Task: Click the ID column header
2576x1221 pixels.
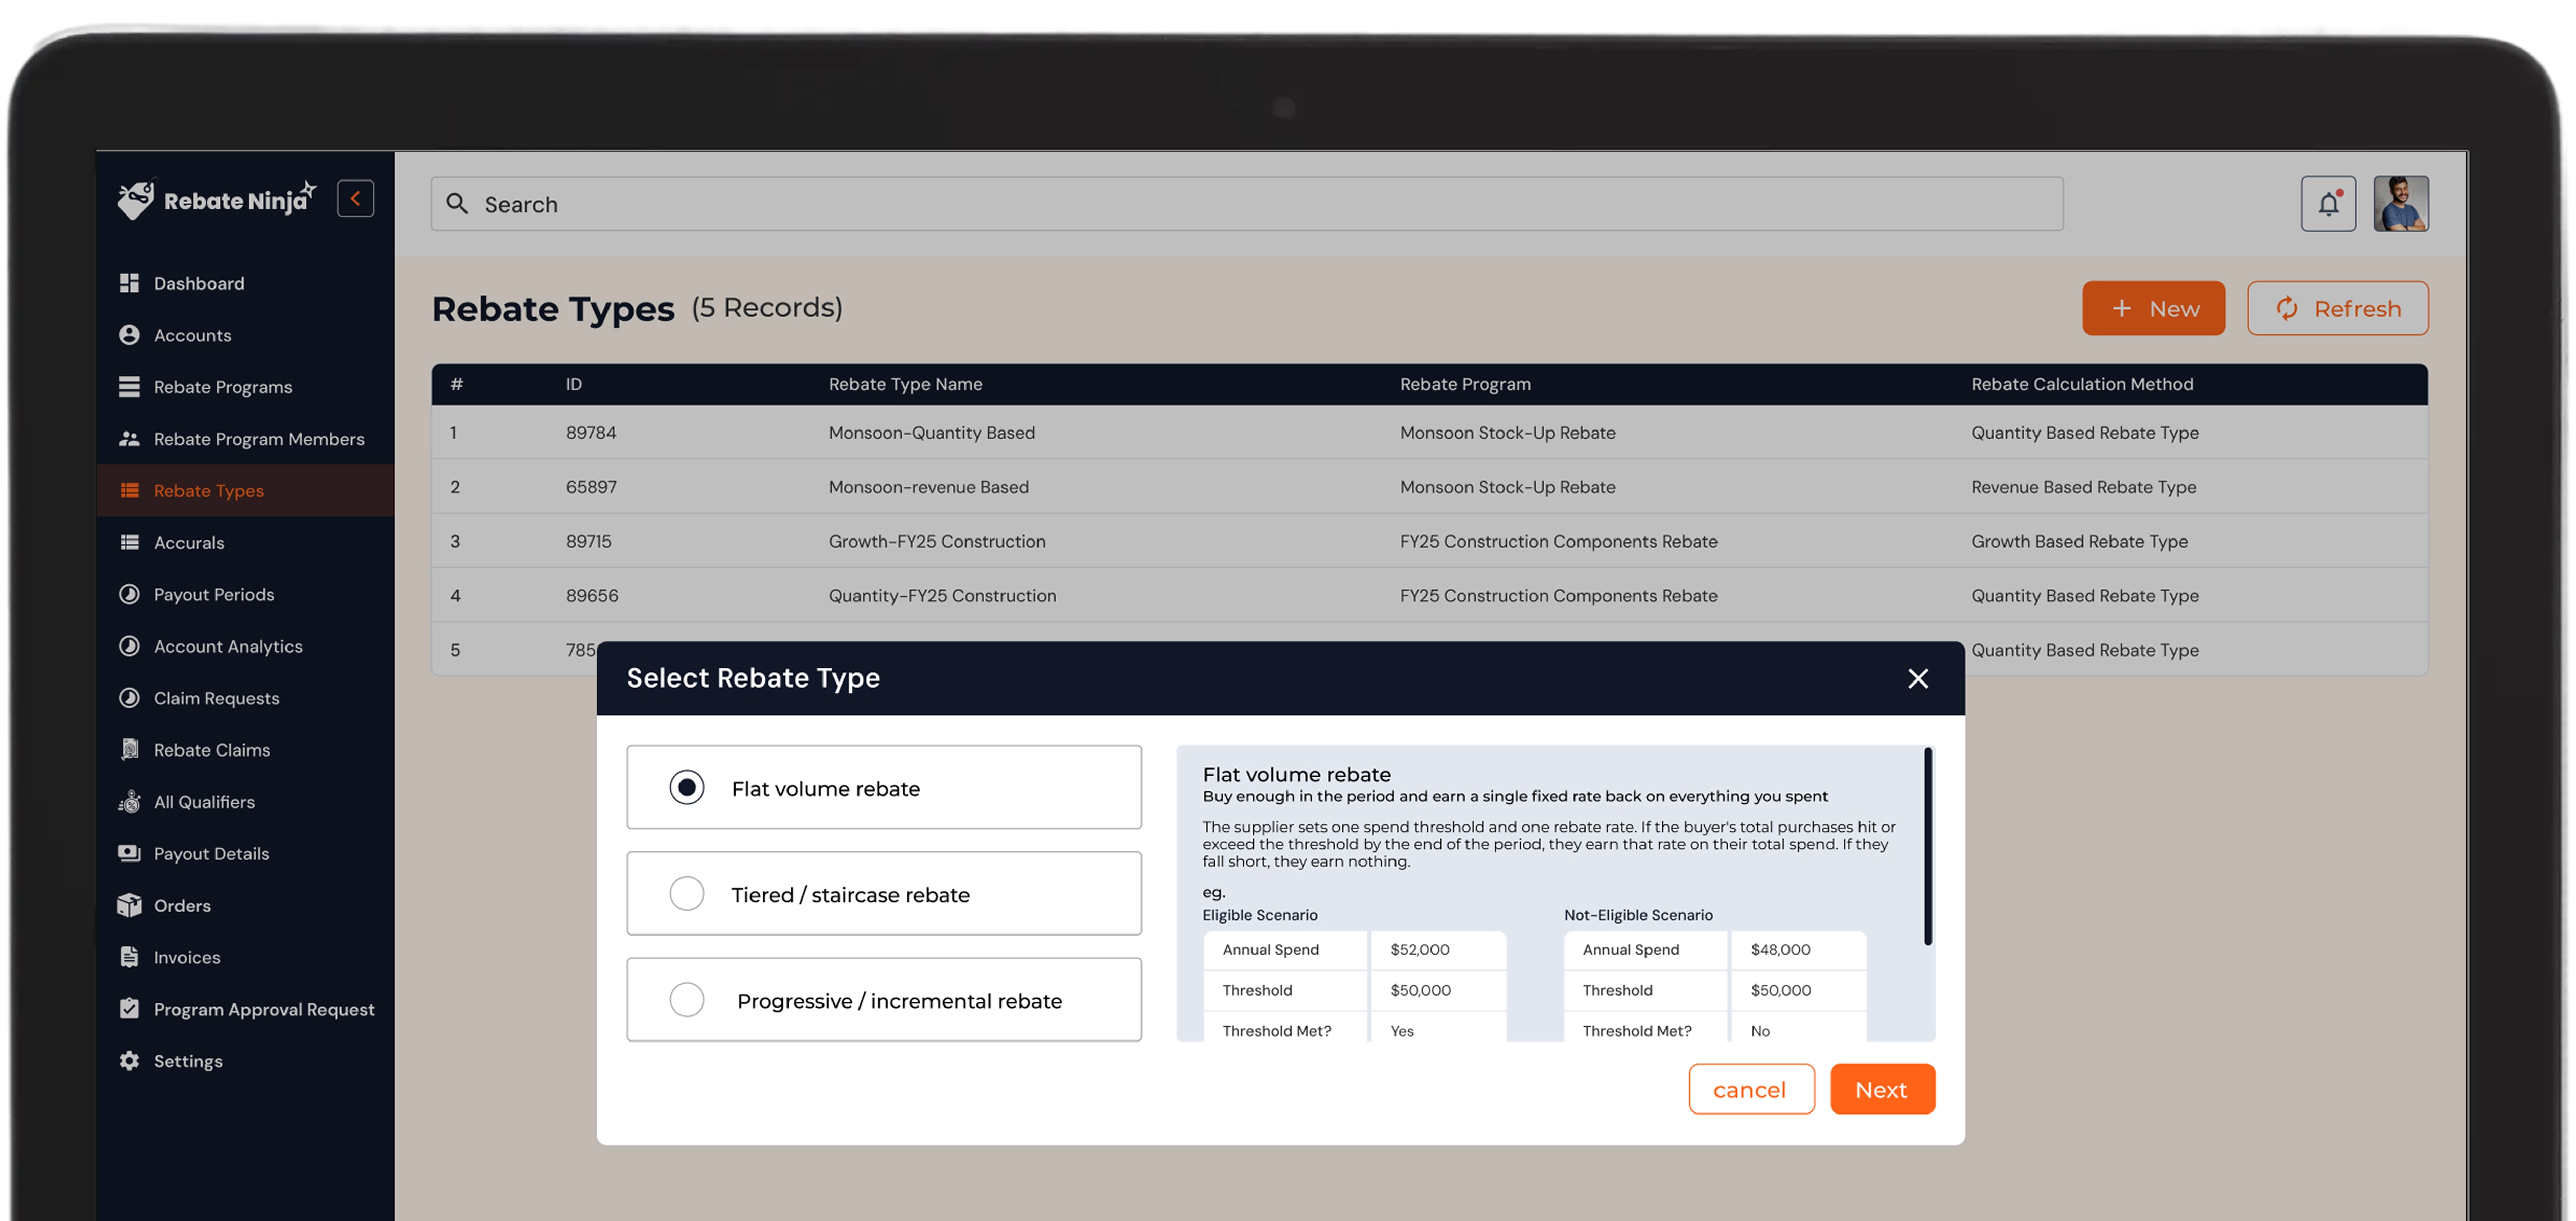Action: (x=573, y=384)
